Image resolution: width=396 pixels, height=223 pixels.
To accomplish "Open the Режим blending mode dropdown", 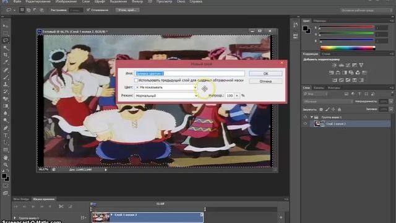I will click(x=166, y=95).
